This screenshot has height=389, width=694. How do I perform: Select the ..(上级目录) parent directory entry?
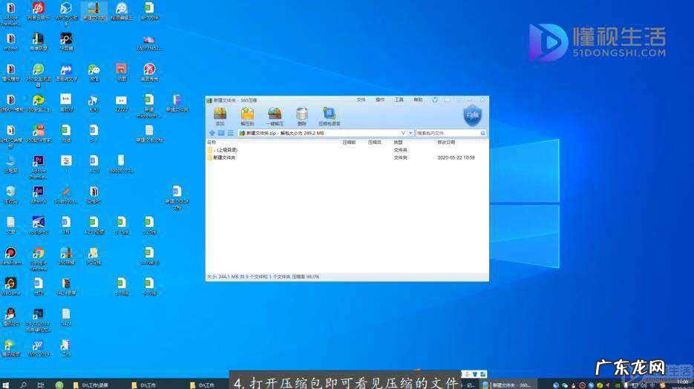224,149
